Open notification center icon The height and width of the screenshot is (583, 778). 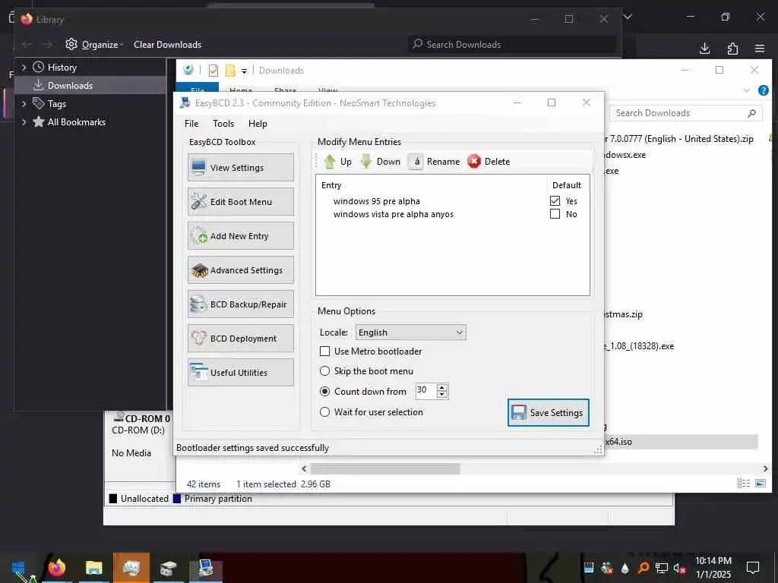[753, 567]
